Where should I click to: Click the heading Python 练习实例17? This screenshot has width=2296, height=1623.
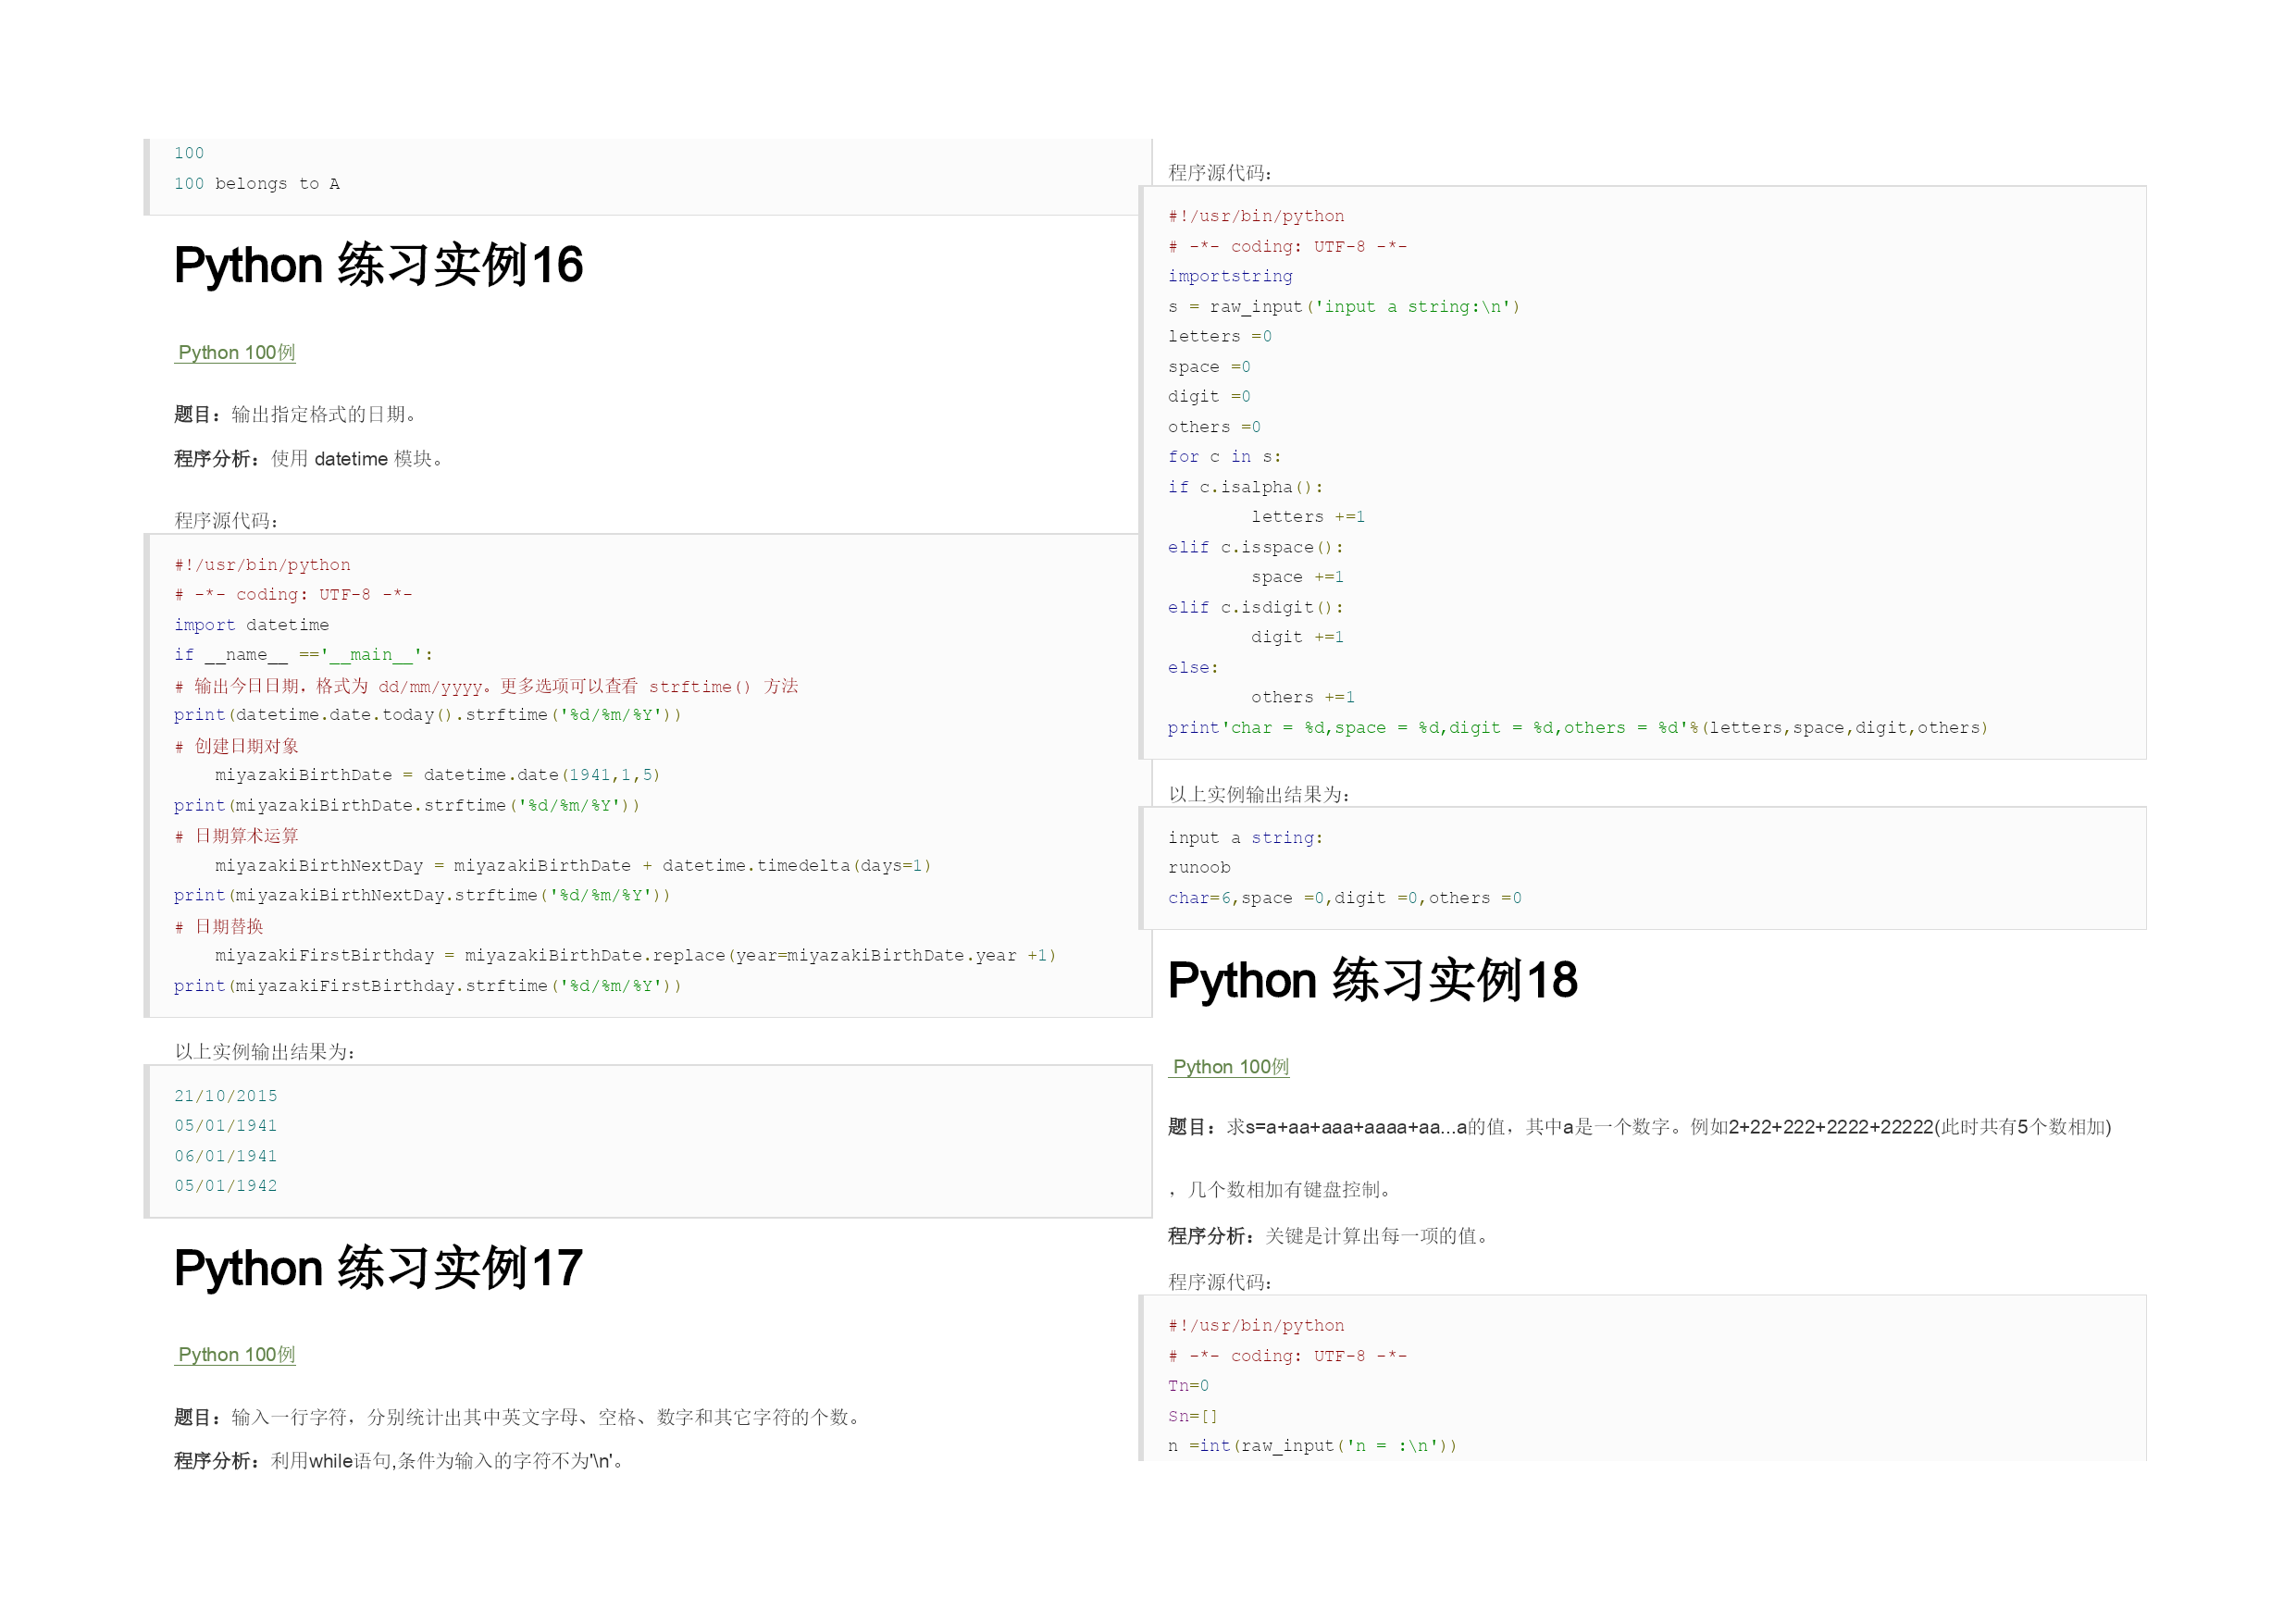pos(378,1268)
